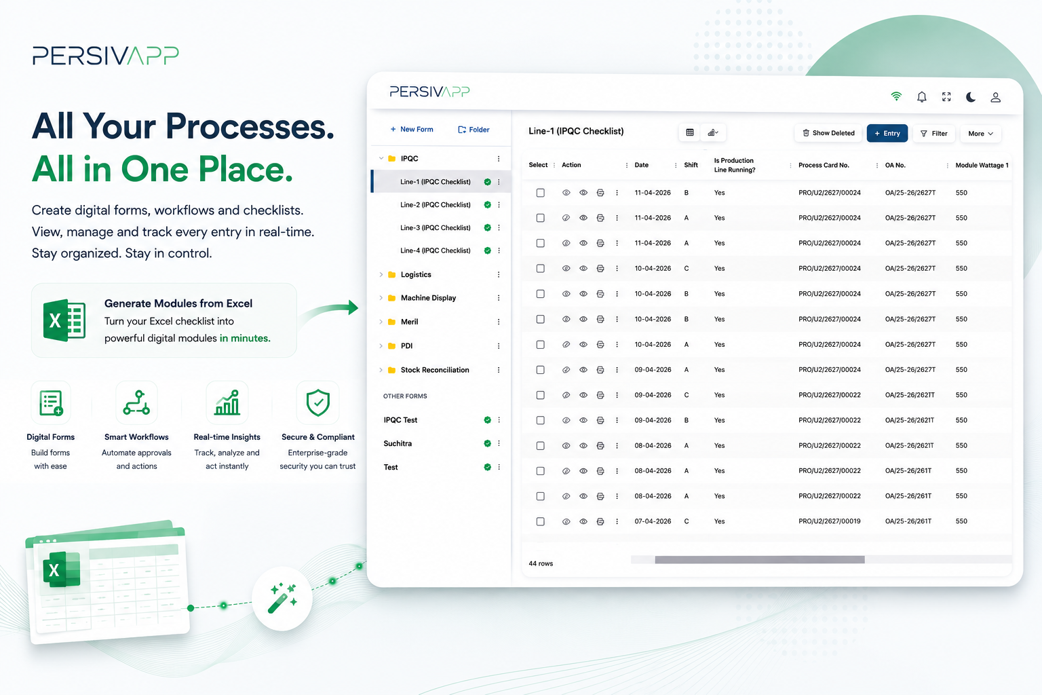1042x695 pixels.
Task: Collapse the IPQC folder chevron
Action: click(x=381, y=159)
